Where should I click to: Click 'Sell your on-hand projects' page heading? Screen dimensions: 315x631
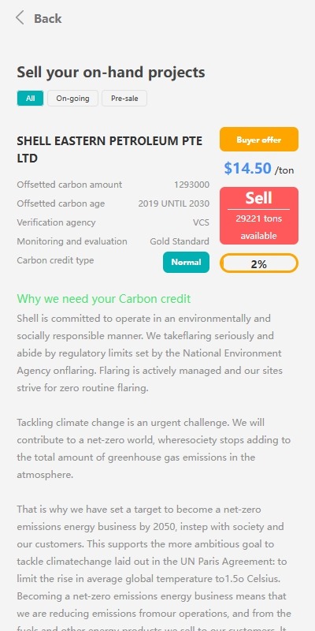tap(111, 73)
